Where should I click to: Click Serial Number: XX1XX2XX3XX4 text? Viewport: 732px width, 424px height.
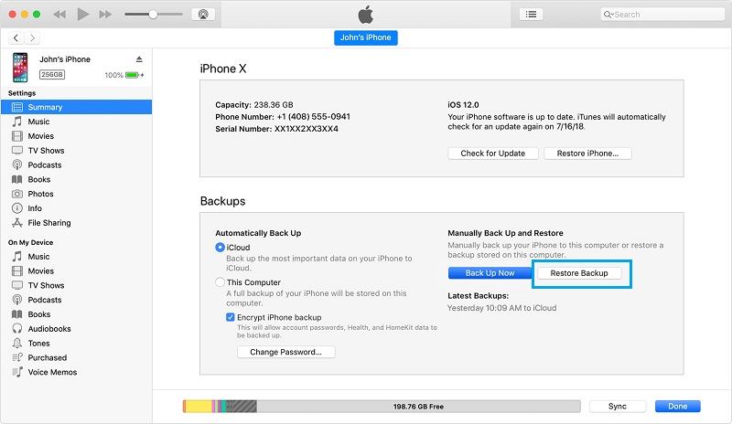pyautogui.click(x=277, y=129)
